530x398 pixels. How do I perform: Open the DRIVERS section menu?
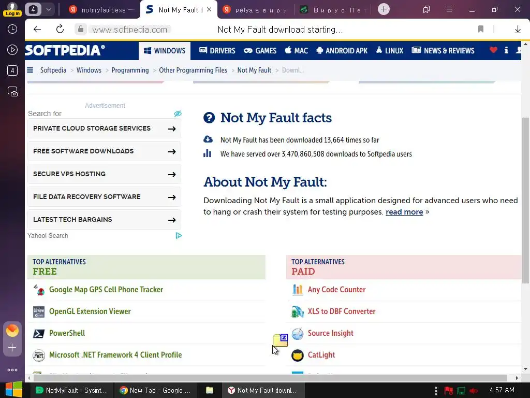217,51
